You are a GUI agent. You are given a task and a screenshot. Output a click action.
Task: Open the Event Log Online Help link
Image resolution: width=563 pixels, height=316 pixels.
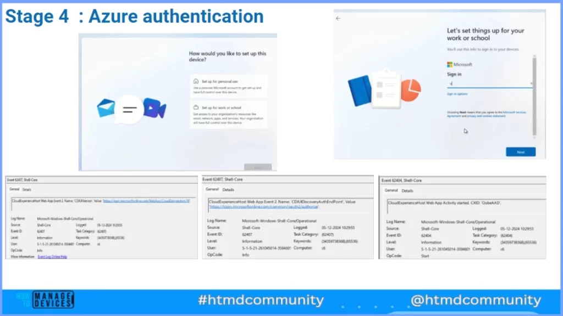click(x=52, y=257)
